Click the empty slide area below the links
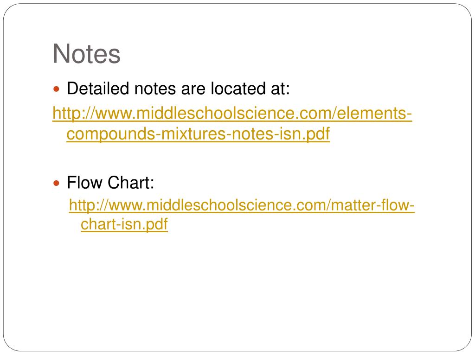Viewport: 475px width, 356px height. click(237, 291)
